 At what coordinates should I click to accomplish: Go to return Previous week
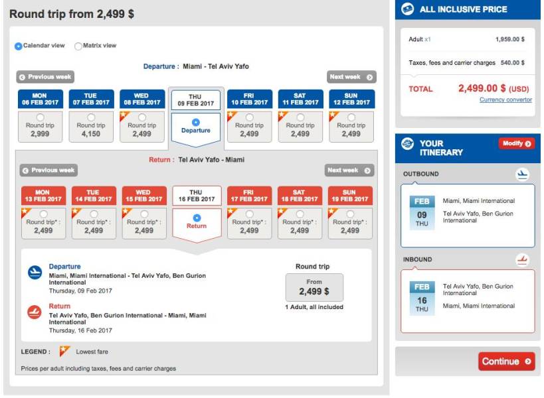pyautogui.click(x=48, y=170)
